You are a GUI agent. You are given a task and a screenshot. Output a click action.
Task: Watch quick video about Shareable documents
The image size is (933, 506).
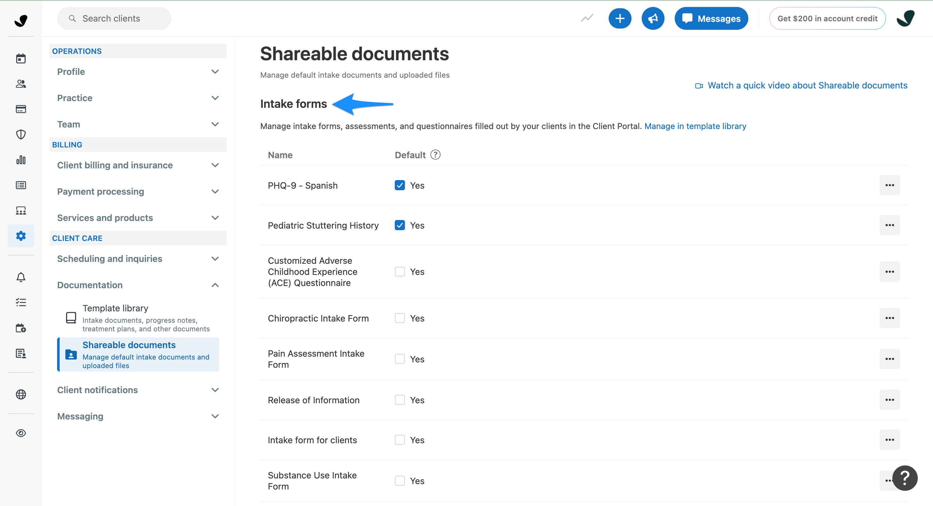click(x=801, y=85)
